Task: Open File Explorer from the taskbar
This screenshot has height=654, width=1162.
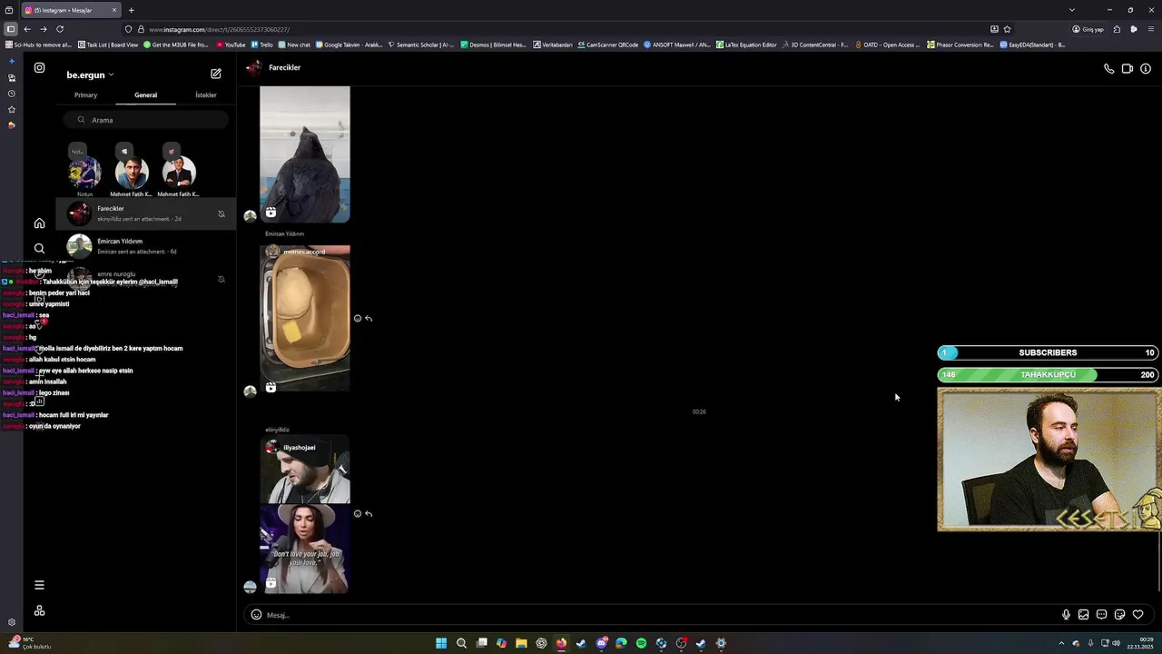Action: point(521,643)
